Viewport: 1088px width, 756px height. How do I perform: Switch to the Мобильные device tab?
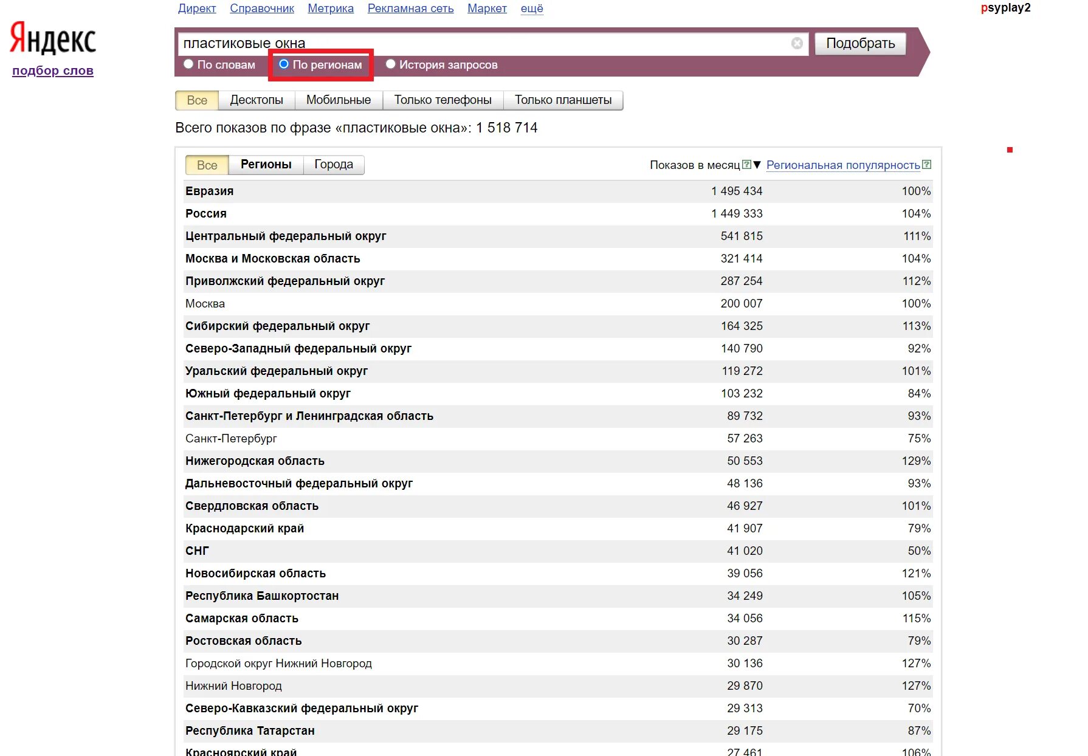[339, 100]
